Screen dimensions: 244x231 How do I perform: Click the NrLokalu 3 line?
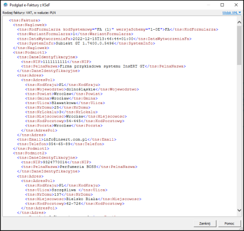[x=62, y=112]
